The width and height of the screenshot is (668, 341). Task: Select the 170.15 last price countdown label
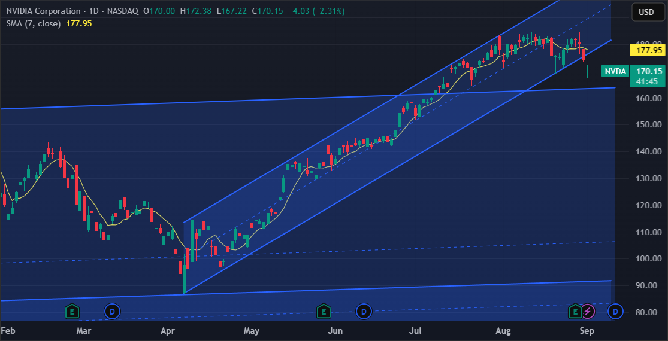coord(646,75)
